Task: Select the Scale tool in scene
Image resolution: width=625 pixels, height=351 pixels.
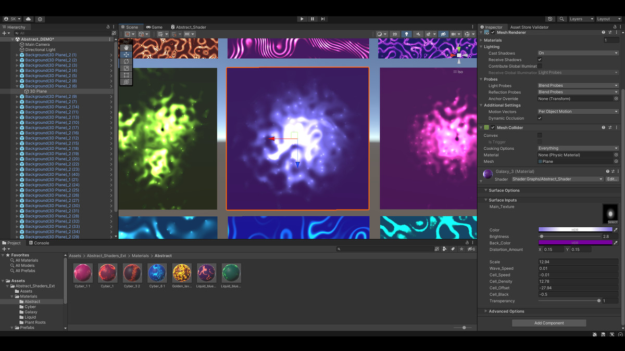Action: (x=126, y=68)
